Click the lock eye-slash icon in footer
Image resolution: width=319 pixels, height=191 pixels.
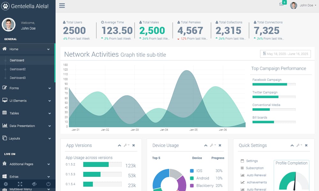[x=34, y=184]
